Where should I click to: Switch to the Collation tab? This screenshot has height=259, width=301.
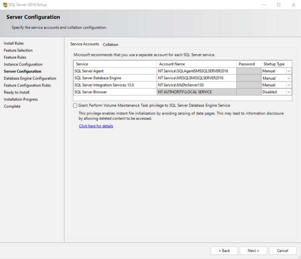click(x=110, y=45)
